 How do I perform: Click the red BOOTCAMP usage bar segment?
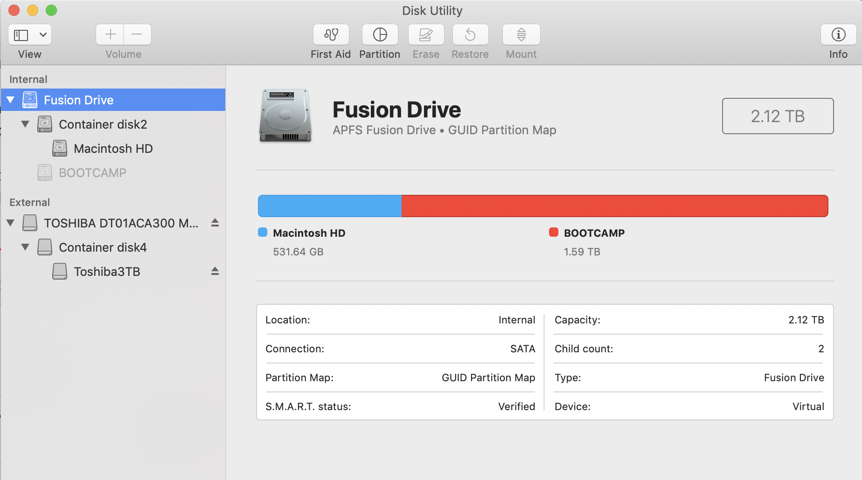point(614,206)
